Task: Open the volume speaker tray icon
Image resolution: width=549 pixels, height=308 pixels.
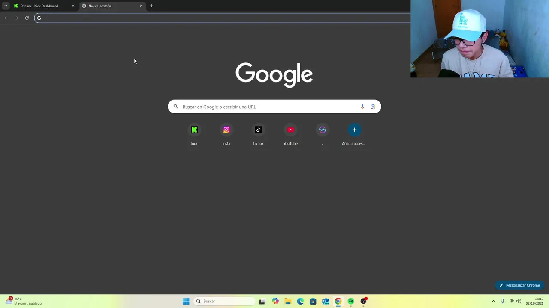Action: point(519,301)
